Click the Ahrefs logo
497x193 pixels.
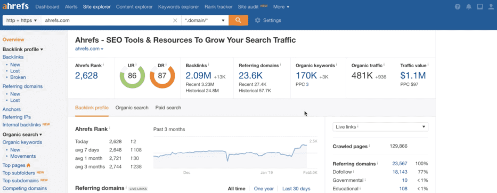(x=15, y=6)
